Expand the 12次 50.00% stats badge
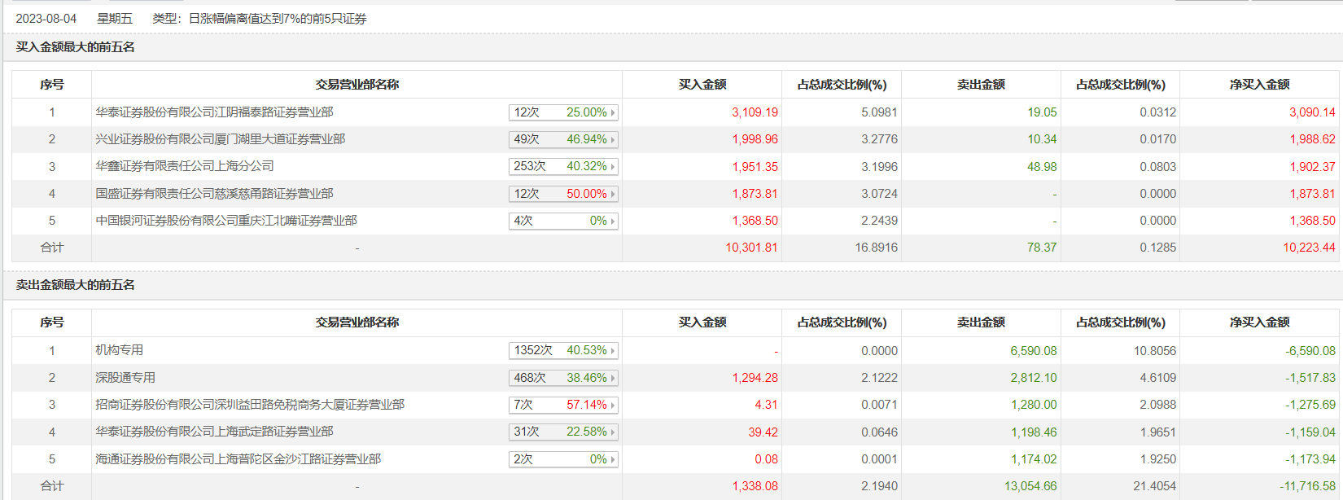This screenshot has height=500, width=1343. (x=563, y=194)
